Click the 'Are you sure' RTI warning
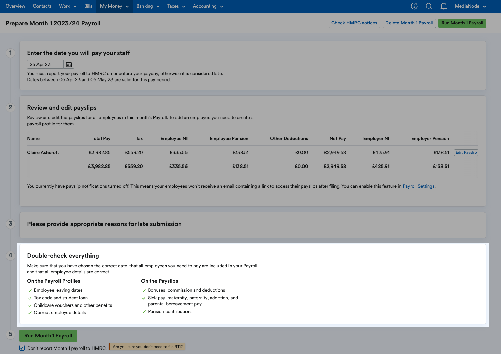Image resolution: width=501 pixels, height=354 pixels. (148, 347)
